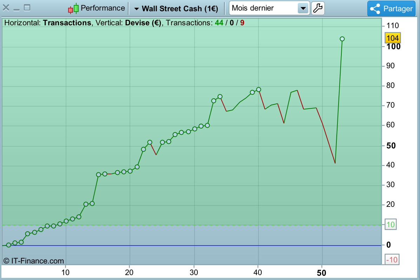
Task: Select the first data point near zero
Action: click(8, 245)
